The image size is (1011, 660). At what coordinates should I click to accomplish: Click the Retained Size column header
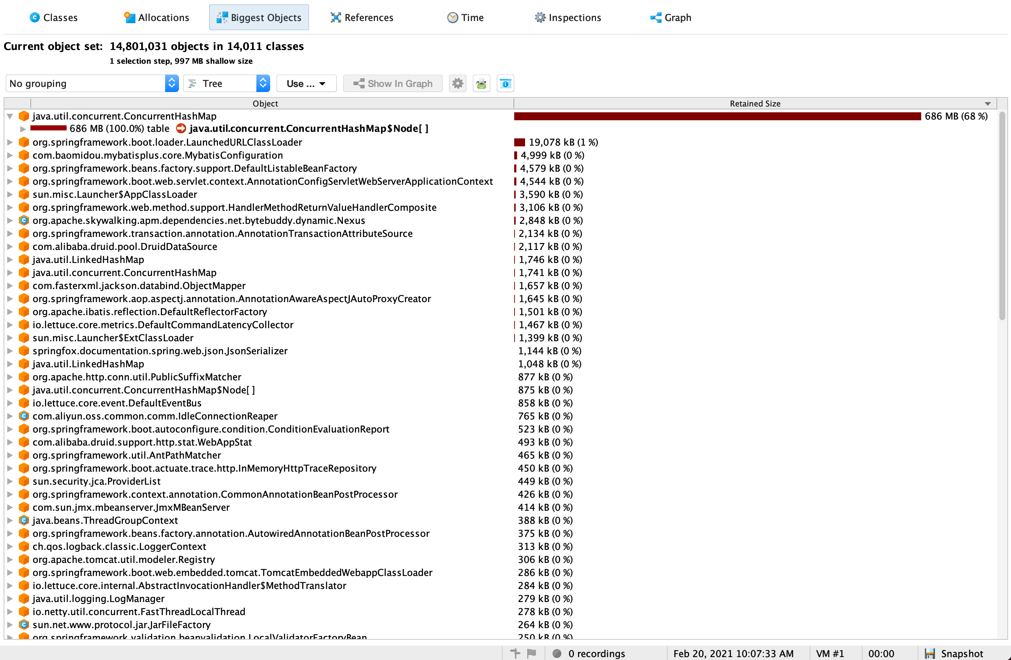click(x=755, y=103)
